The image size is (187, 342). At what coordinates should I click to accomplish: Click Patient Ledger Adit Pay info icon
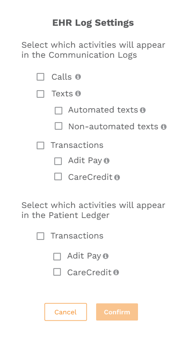tap(106, 256)
